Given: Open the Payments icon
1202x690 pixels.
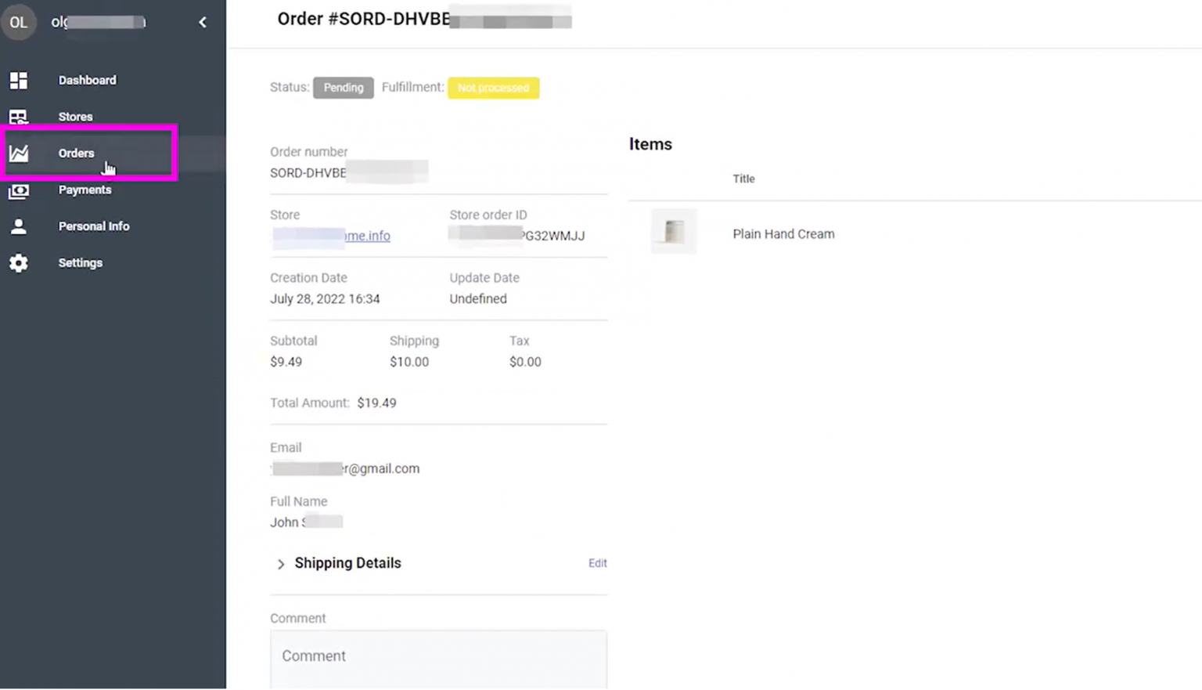Looking at the screenshot, I should (x=18, y=190).
